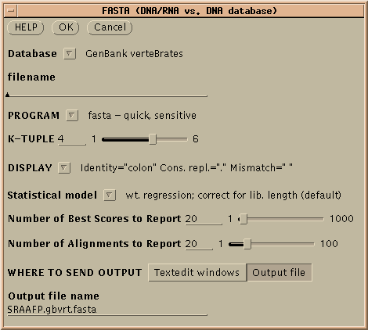Expand the PROGRAM dropdown arrow
The height and width of the screenshot is (330, 368).
click(72, 115)
